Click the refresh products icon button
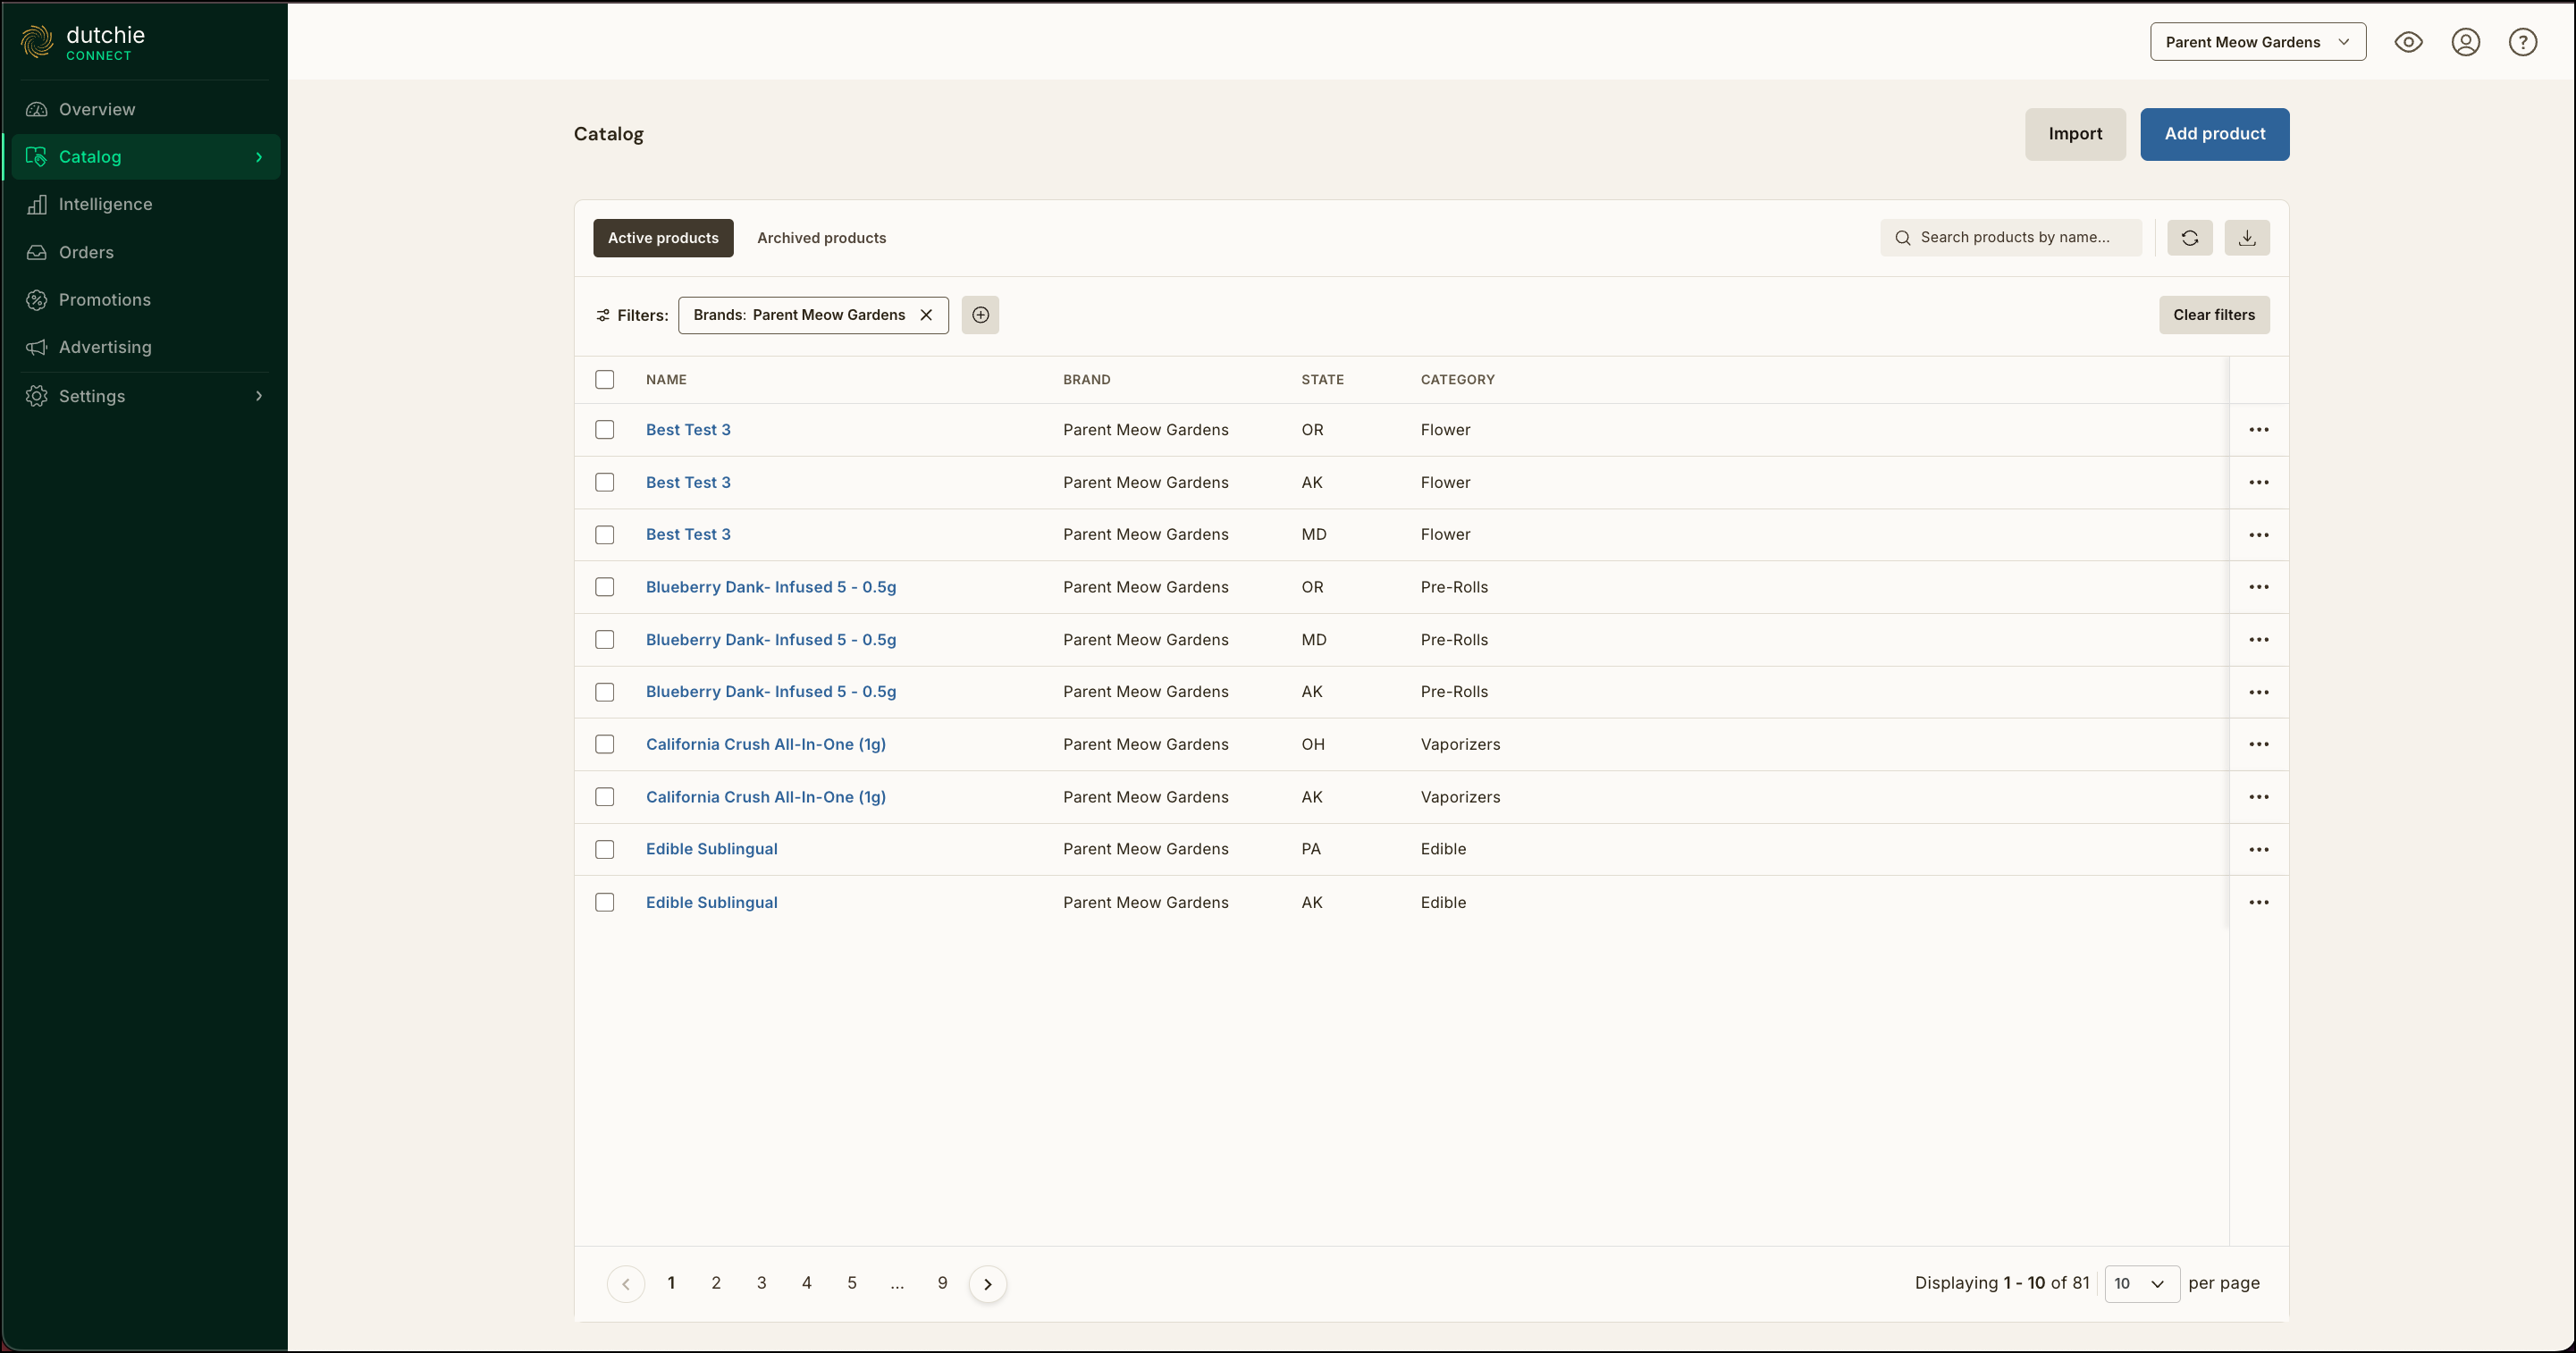Viewport: 2576px width, 1353px height. pos(2190,238)
